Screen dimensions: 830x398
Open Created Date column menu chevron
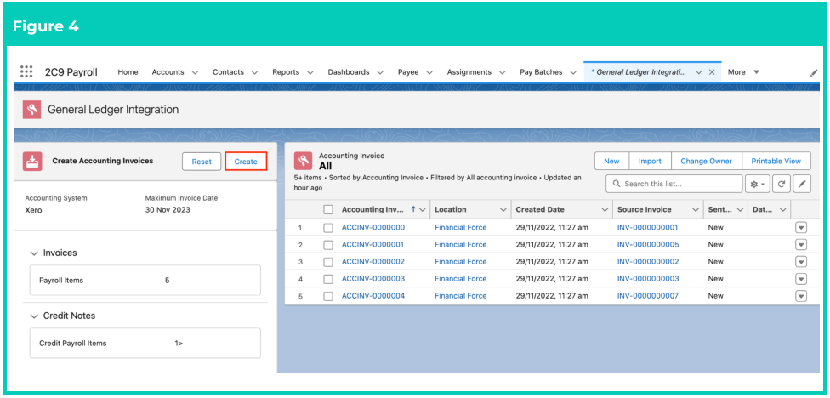click(605, 210)
